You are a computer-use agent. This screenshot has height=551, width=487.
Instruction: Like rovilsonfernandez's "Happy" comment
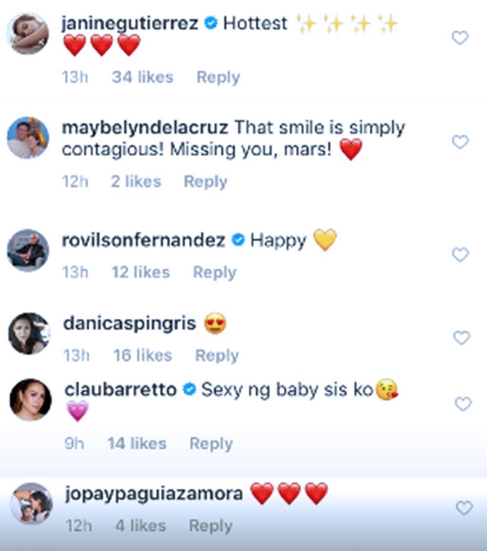(x=460, y=254)
